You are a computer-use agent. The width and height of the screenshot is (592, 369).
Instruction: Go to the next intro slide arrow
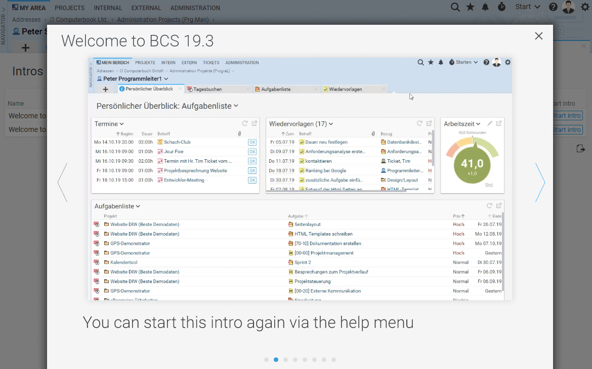tap(540, 182)
